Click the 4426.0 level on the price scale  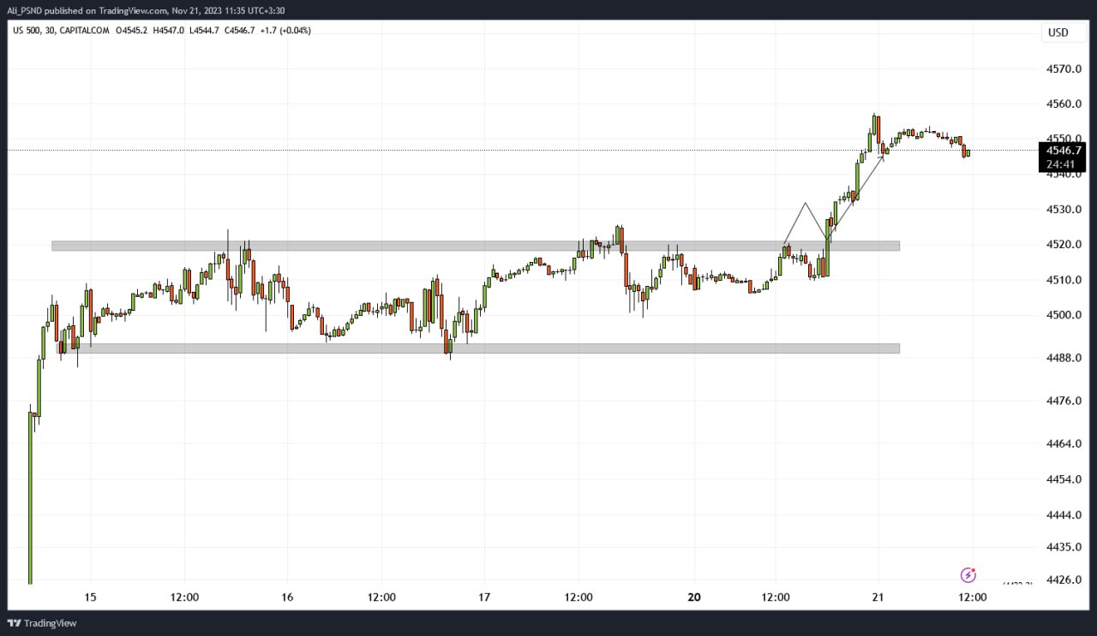[1064, 580]
